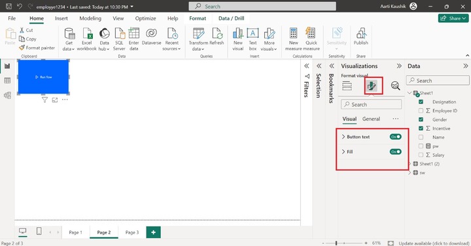This screenshot has height=246, width=471.
Task: Go to Page 3 tab
Action: coord(132,232)
